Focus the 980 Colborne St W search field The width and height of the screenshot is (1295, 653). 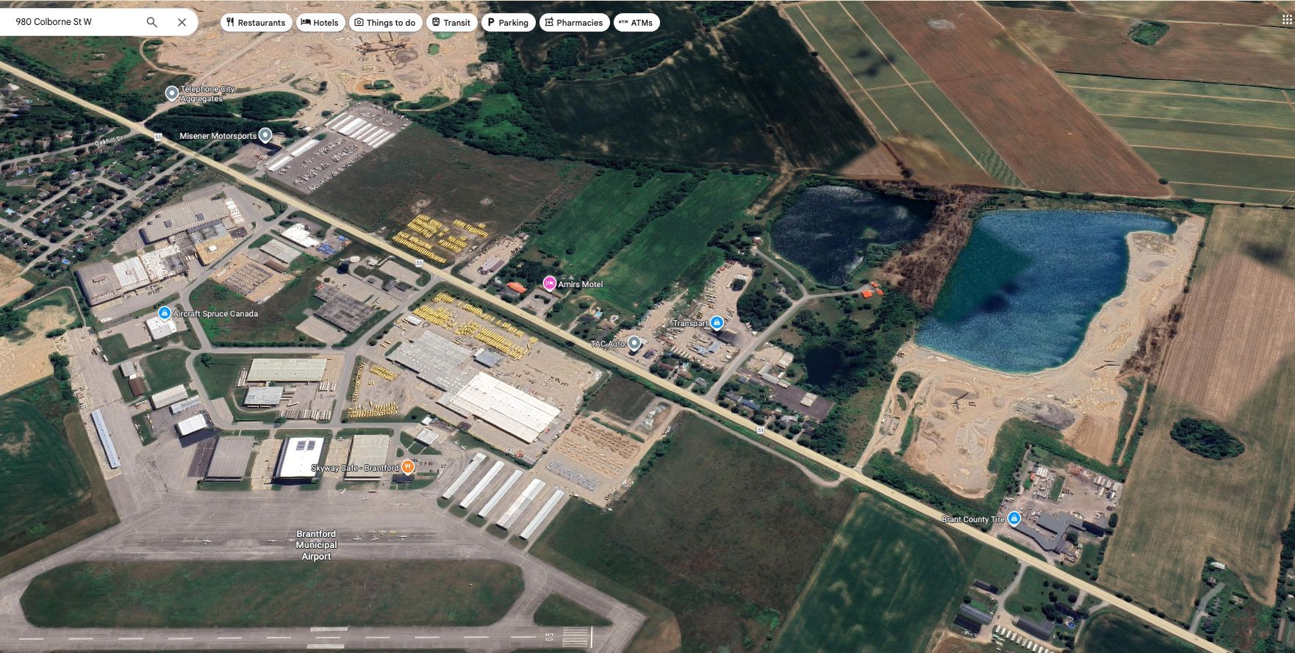[x=73, y=22]
